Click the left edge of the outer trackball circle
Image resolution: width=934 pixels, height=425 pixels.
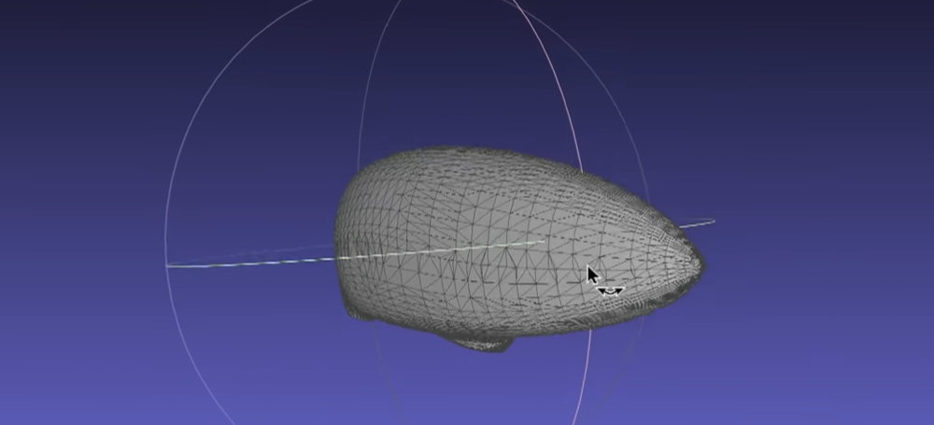[166, 234]
